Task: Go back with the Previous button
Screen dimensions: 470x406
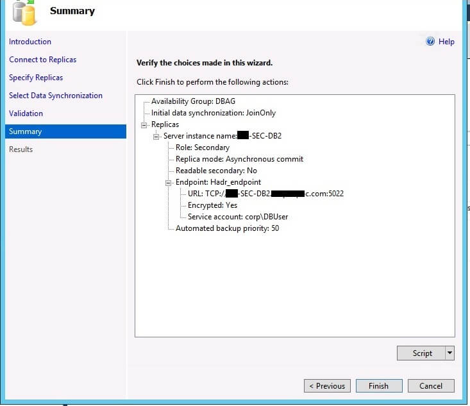Action: pos(327,385)
